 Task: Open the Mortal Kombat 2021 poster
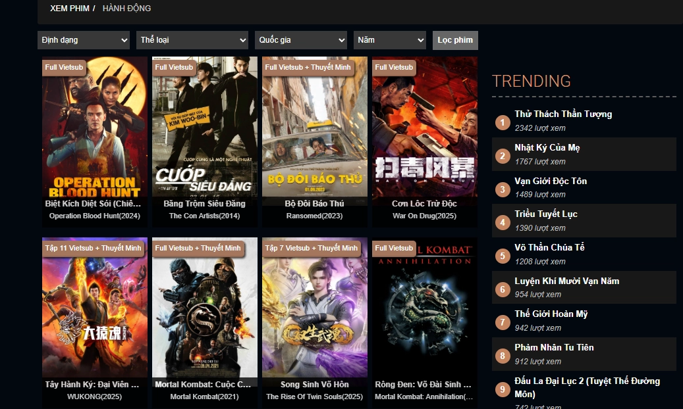pos(205,309)
